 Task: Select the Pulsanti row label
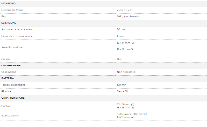[x=6, y=59]
